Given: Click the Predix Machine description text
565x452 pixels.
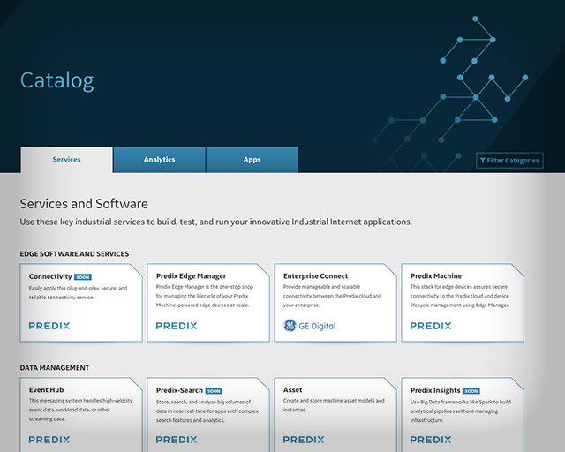Looking at the screenshot, I should tap(460, 296).
